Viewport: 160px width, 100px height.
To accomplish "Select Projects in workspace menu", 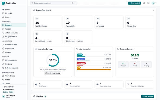I will coord(14,25).
